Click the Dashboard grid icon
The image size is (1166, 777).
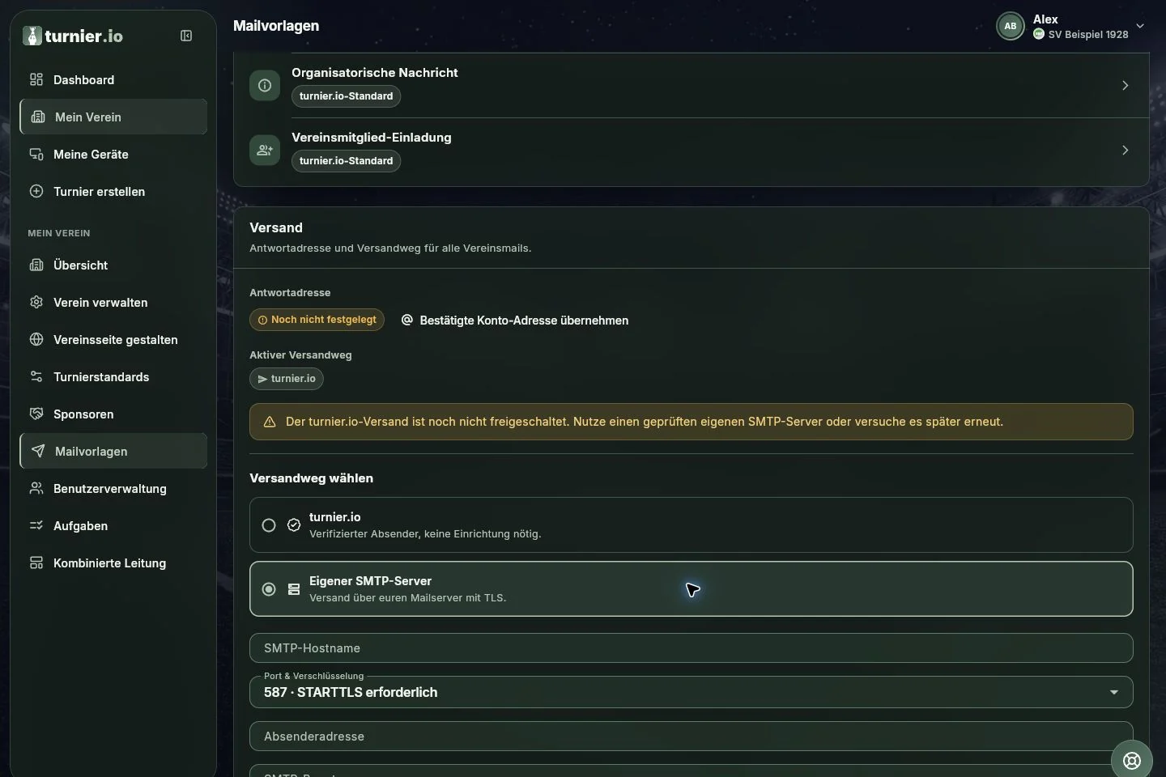(36, 79)
